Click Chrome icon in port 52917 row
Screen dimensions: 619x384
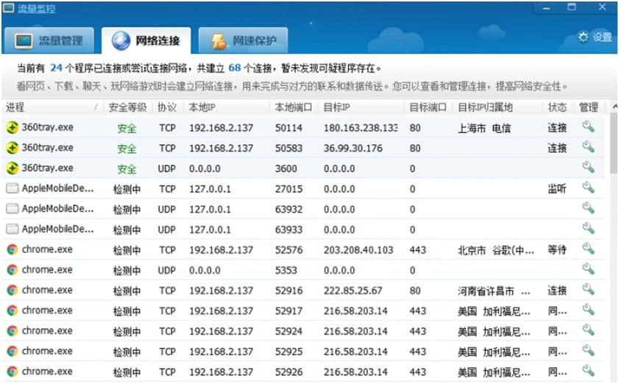[x=13, y=310]
